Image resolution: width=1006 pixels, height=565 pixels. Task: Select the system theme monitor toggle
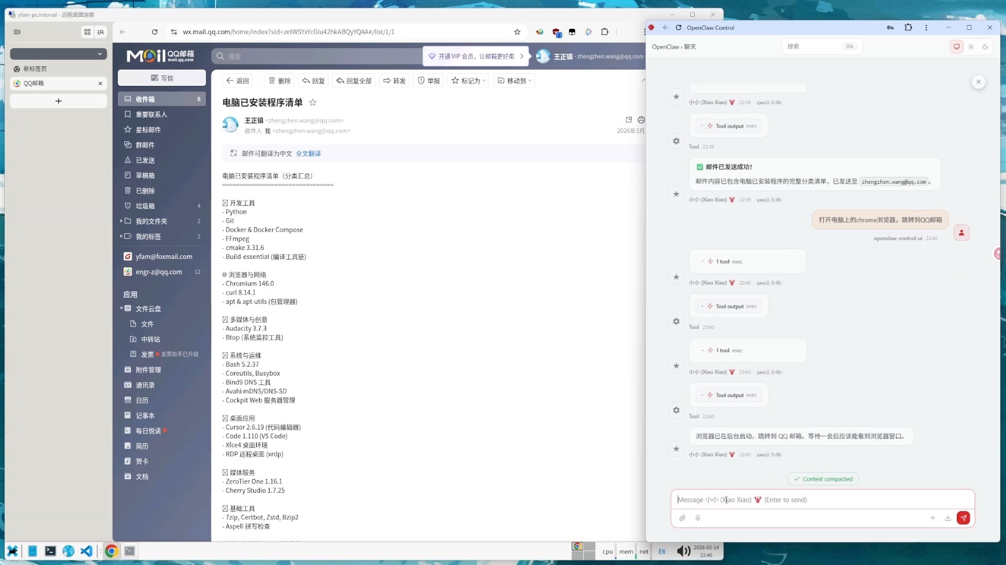pyautogui.click(x=956, y=47)
